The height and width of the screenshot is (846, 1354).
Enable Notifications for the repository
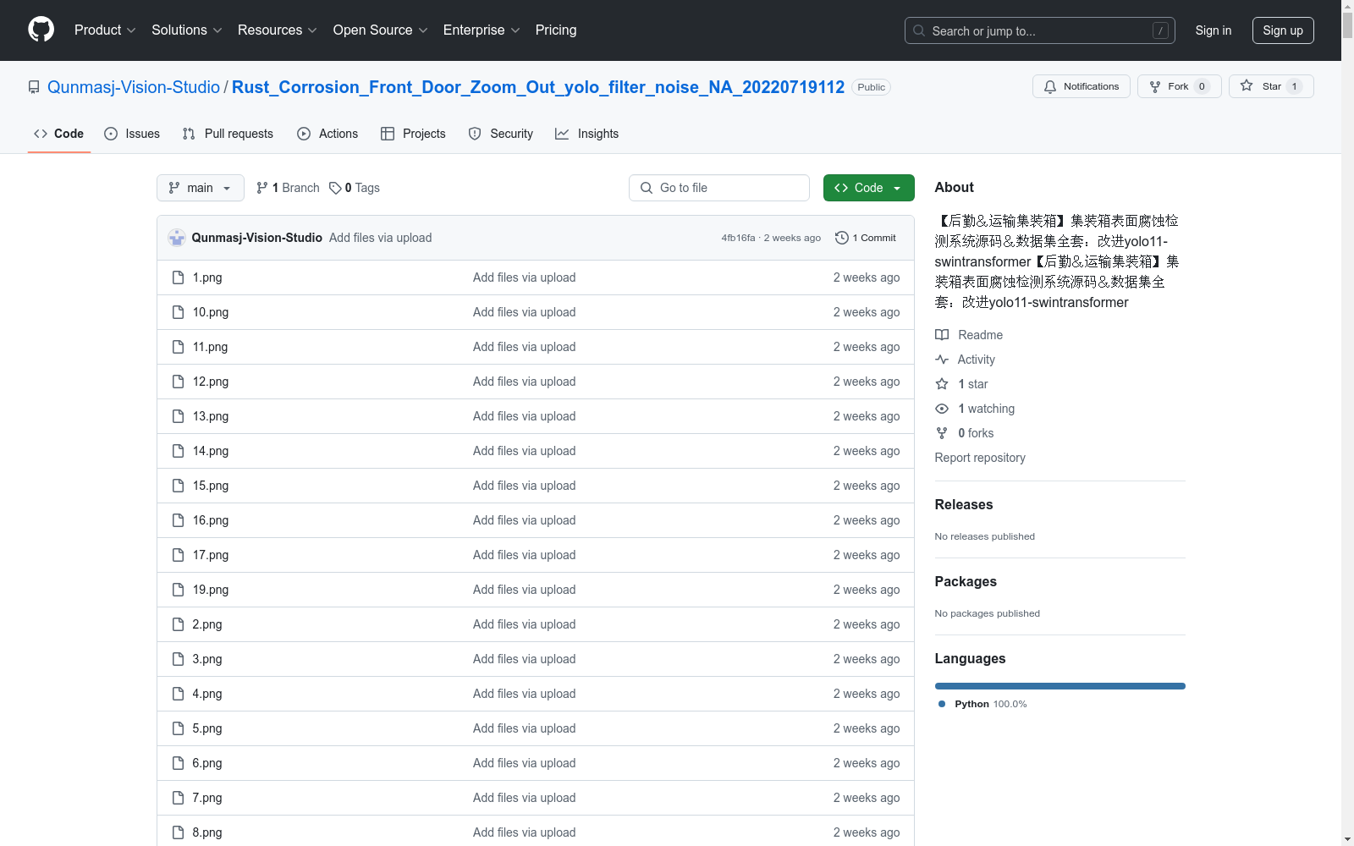tap(1081, 85)
